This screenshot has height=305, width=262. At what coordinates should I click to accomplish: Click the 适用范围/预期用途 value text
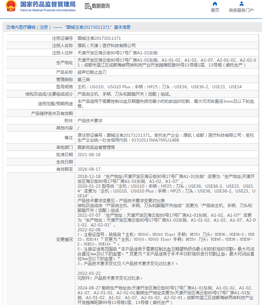coord(166,104)
